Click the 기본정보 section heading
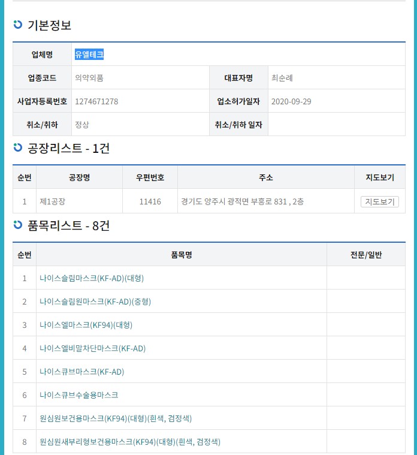Viewport: 417px width, 455px height. coord(49,25)
